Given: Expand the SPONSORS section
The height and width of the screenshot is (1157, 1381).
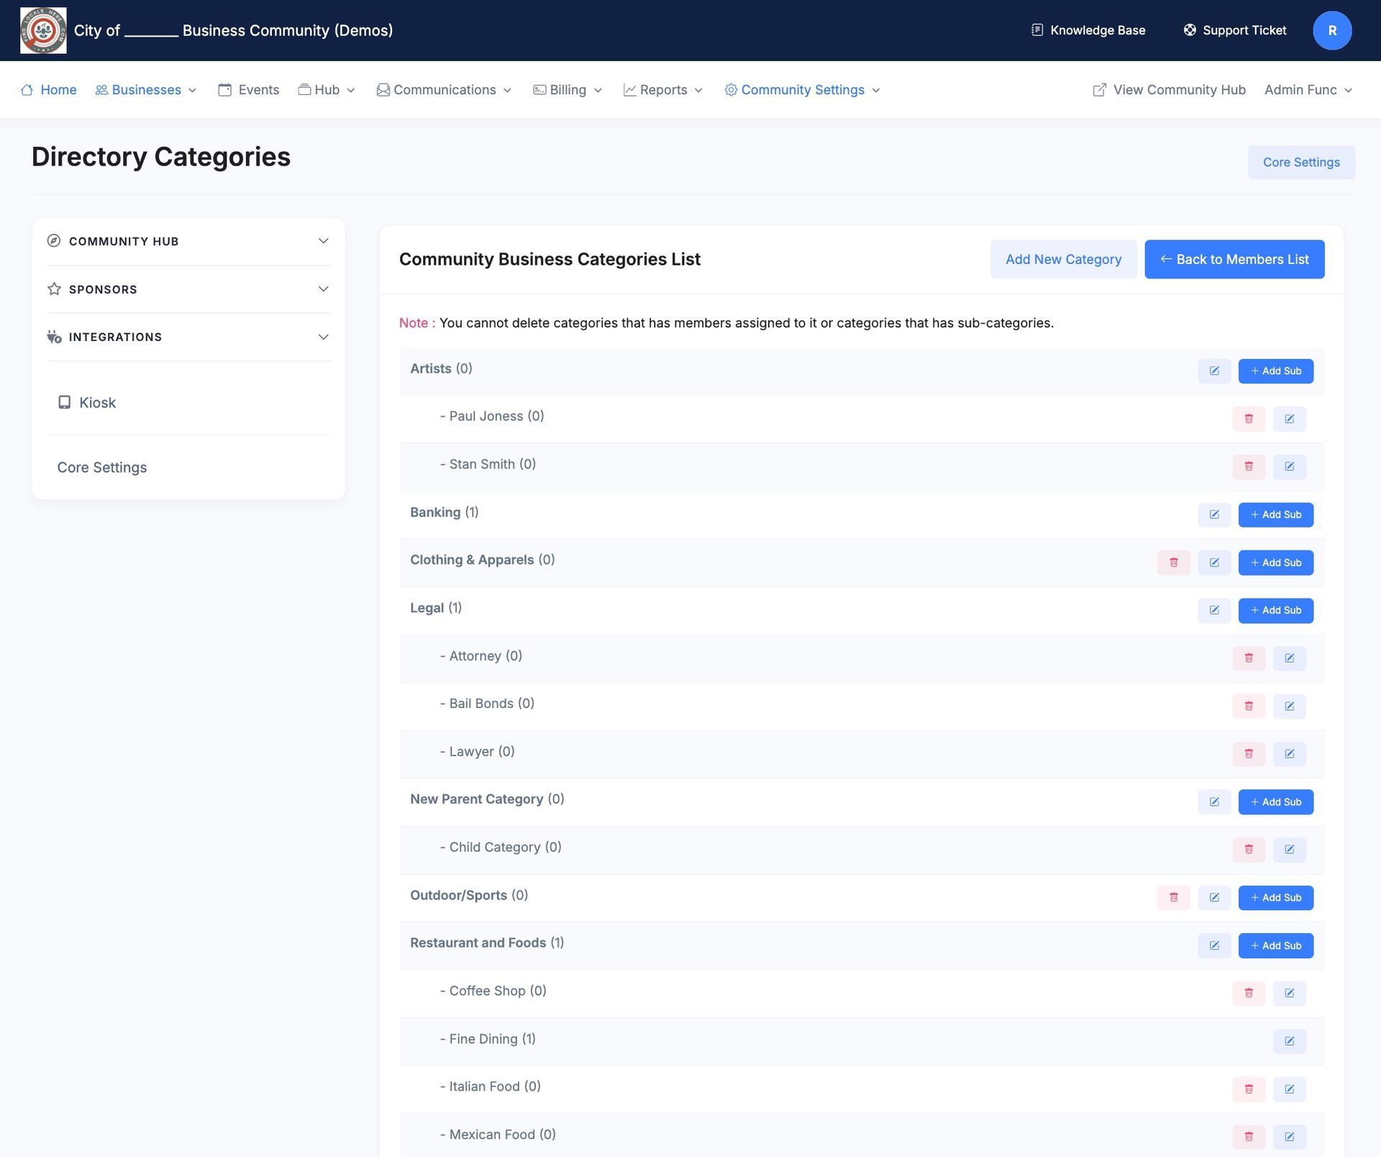Looking at the screenshot, I should click(x=324, y=289).
